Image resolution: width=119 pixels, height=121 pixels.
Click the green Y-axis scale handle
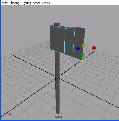(x=83, y=55)
